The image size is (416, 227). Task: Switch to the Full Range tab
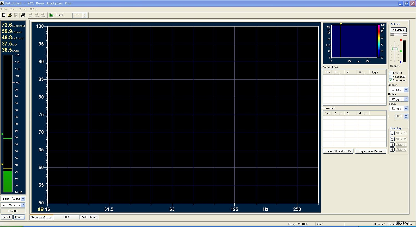point(89,217)
